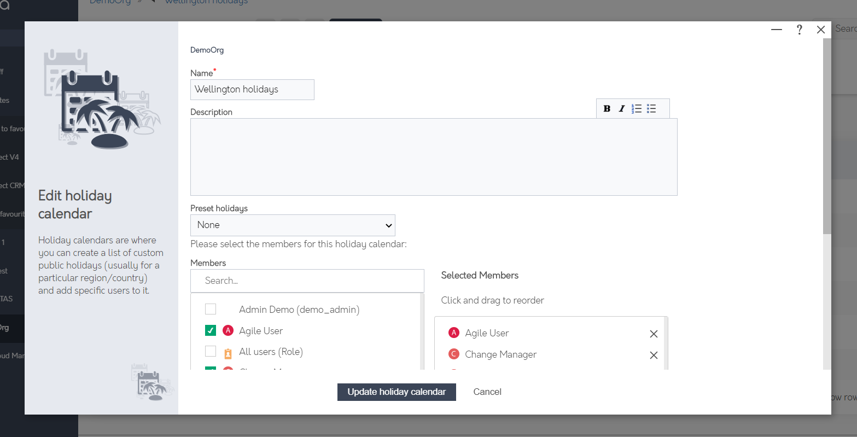Uncheck the Agile User checkbox
The width and height of the screenshot is (857, 437).
pyautogui.click(x=211, y=330)
